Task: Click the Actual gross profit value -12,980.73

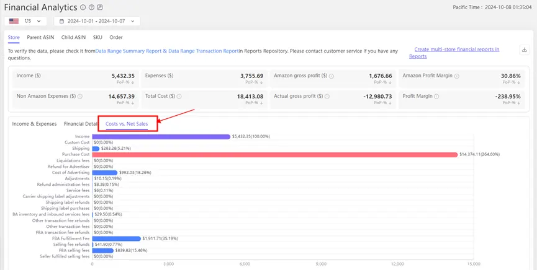Action: 377,97
